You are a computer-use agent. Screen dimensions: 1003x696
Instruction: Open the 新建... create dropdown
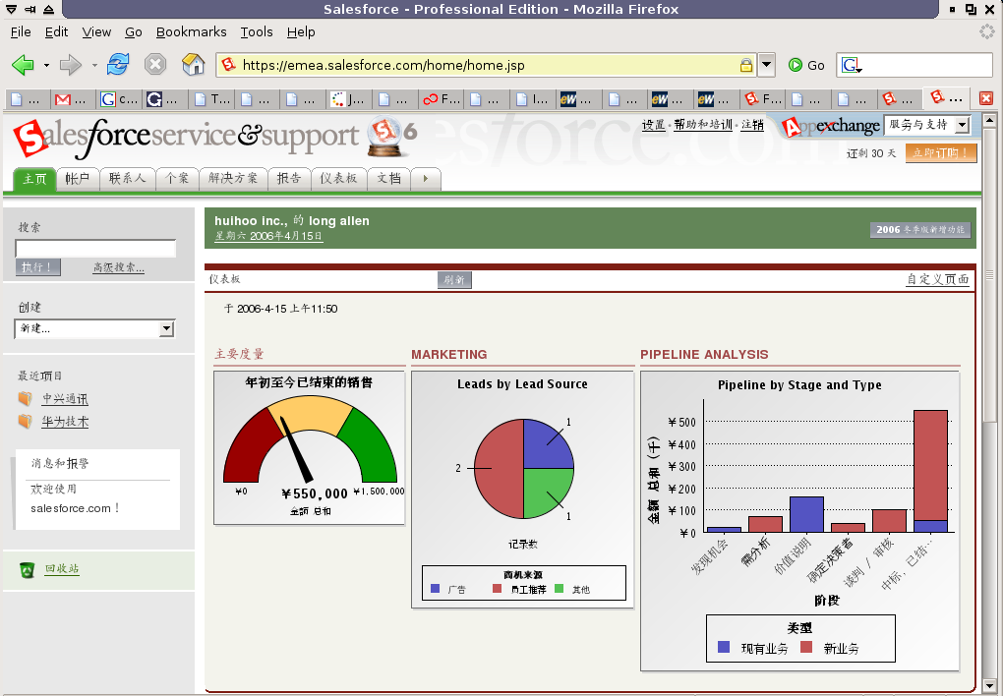(94, 328)
